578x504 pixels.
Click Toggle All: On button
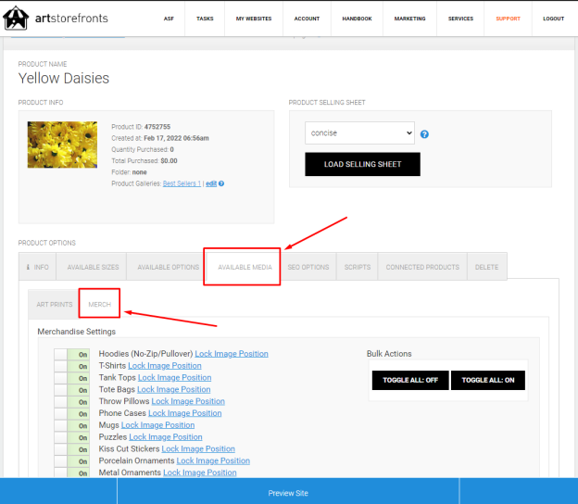[x=487, y=380]
